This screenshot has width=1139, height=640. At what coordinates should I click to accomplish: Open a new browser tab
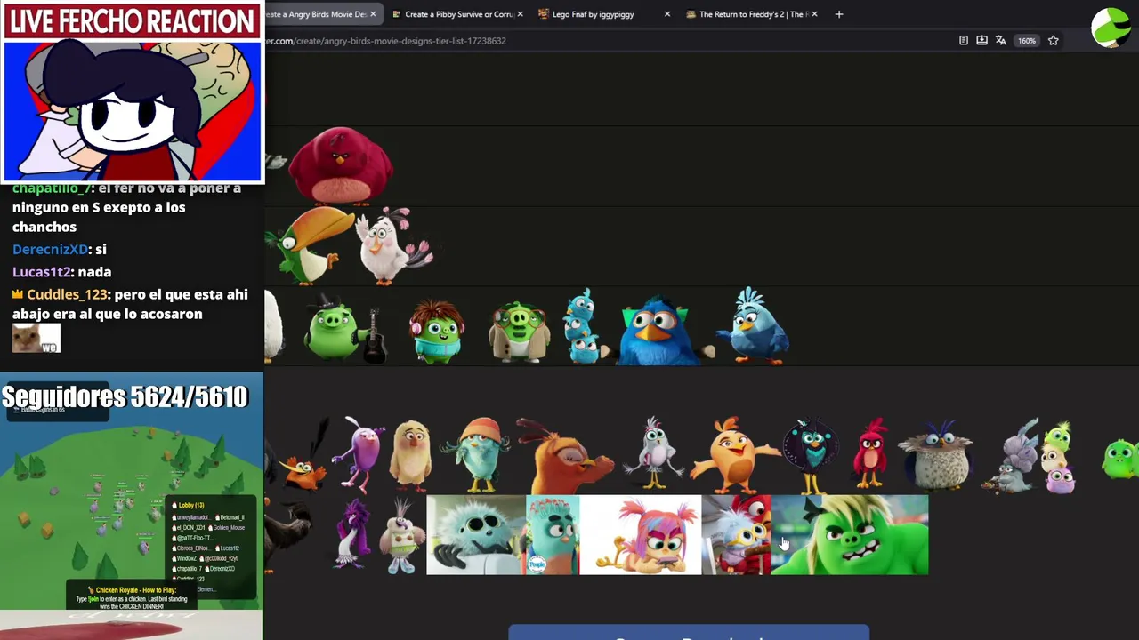click(838, 14)
